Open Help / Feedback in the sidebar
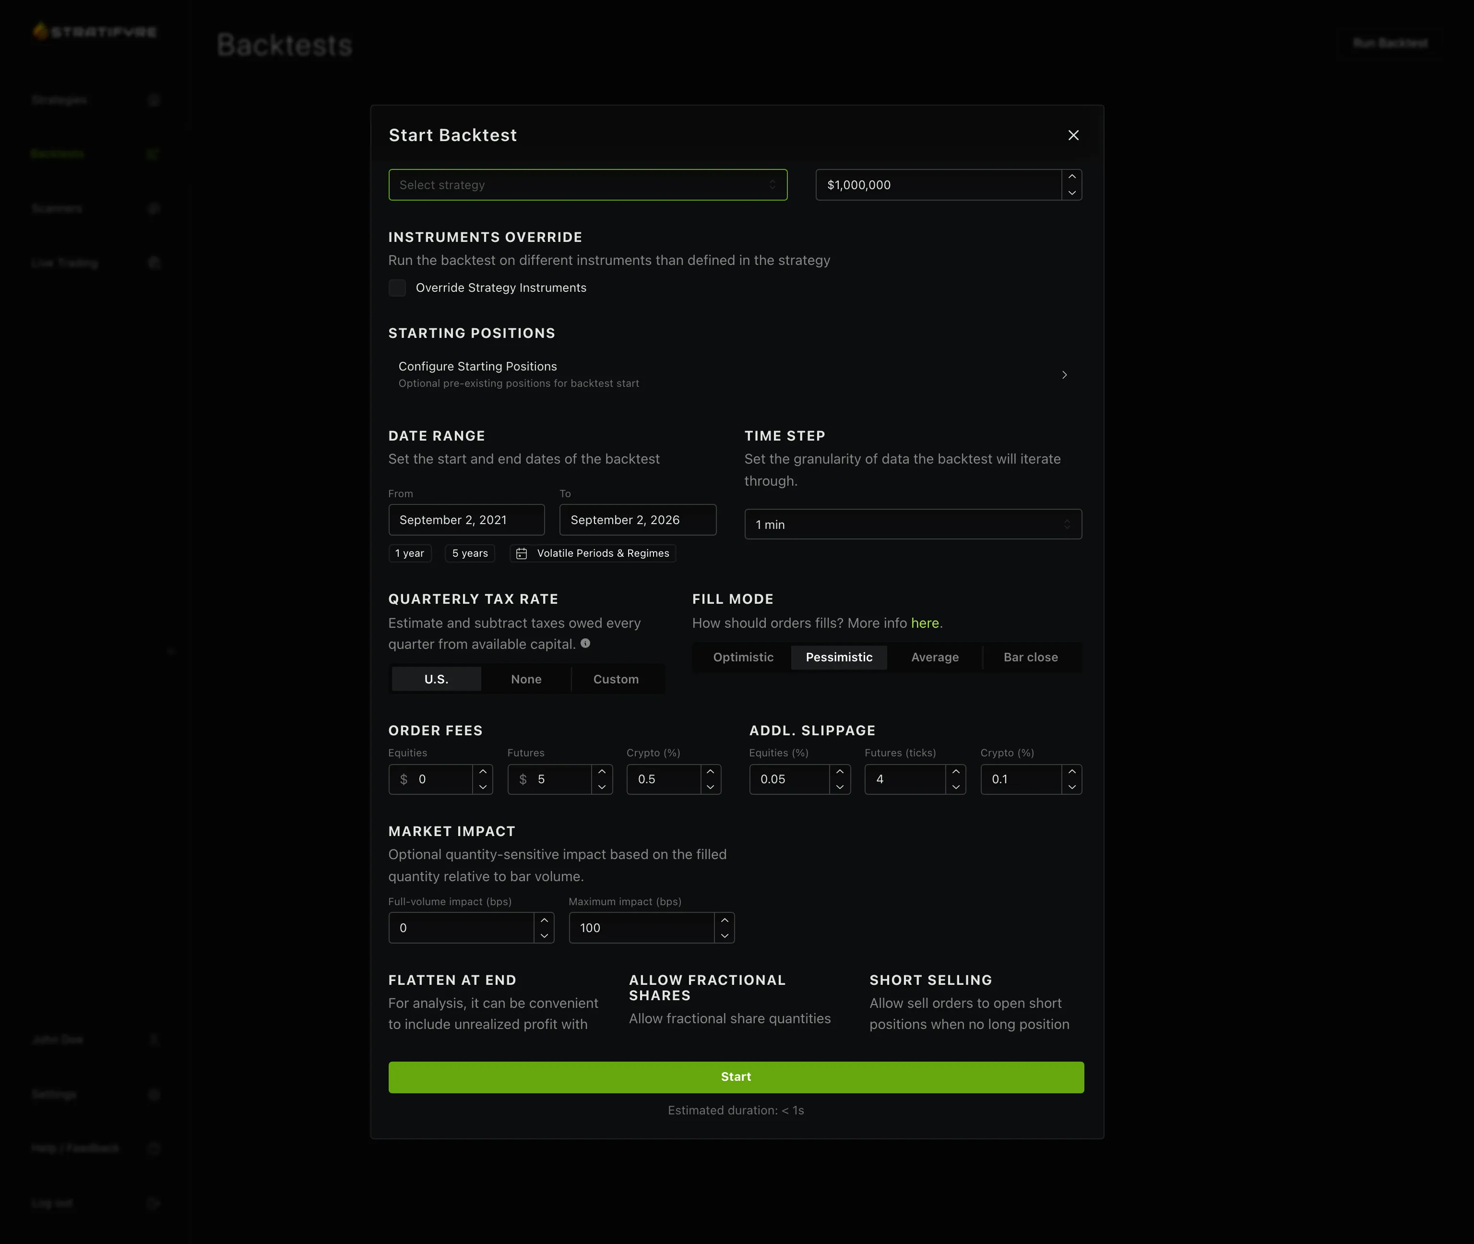The width and height of the screenshot is (1474, 1244). click(x=96, y=1148)
